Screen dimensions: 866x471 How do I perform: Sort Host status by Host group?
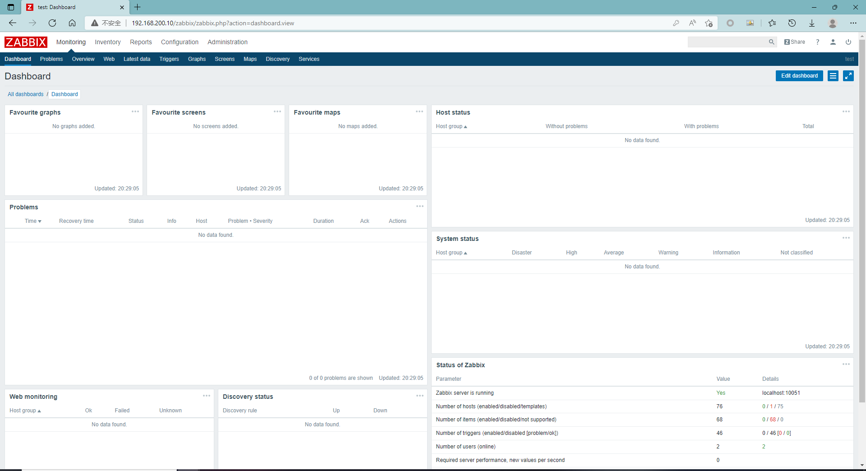(x=451, y=126)
